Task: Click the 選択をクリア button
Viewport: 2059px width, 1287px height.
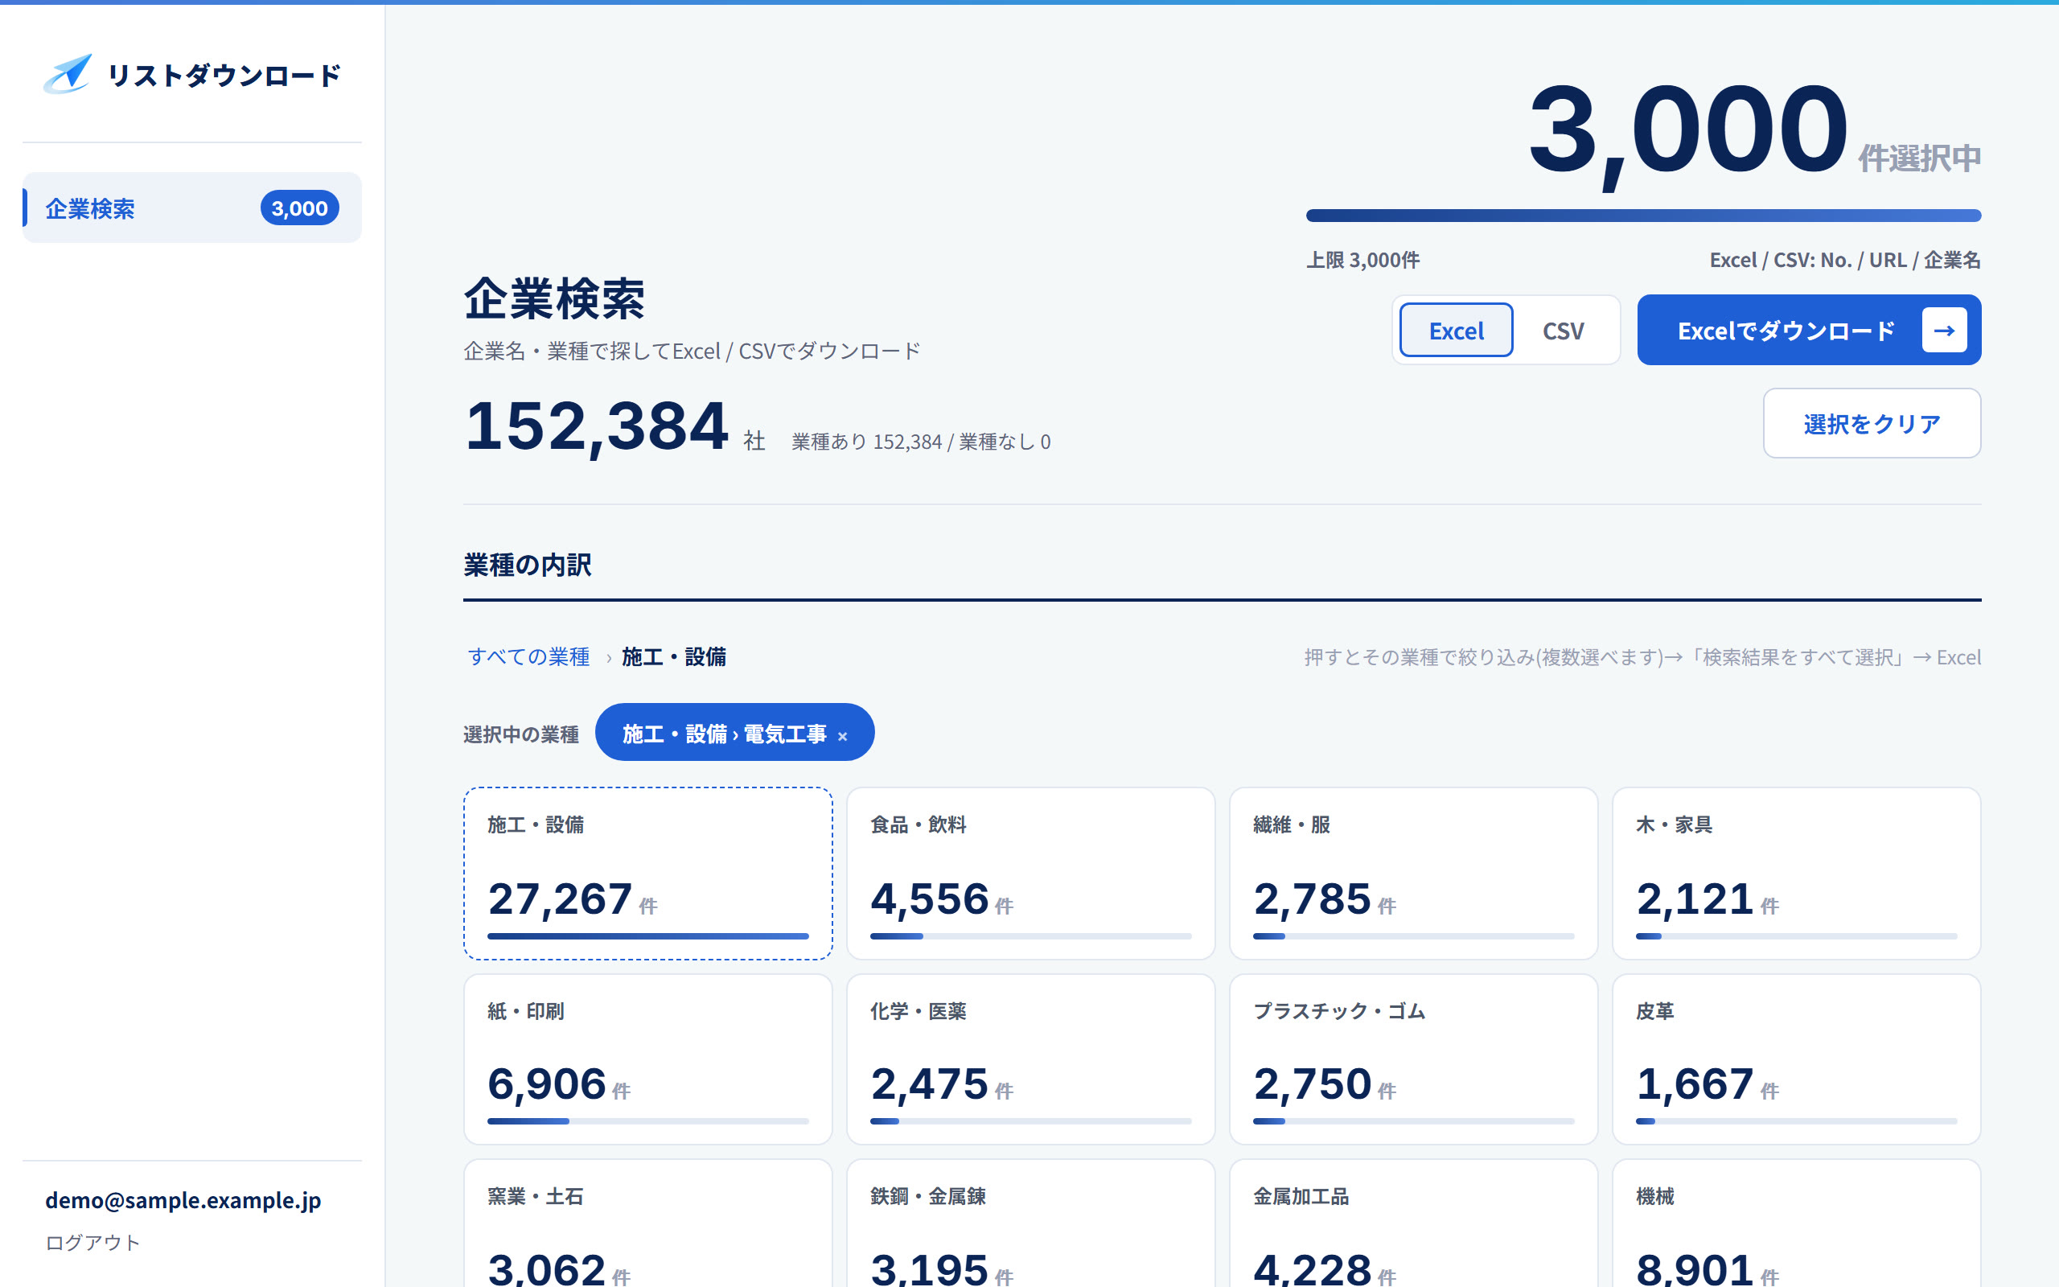Action: 1872,423
